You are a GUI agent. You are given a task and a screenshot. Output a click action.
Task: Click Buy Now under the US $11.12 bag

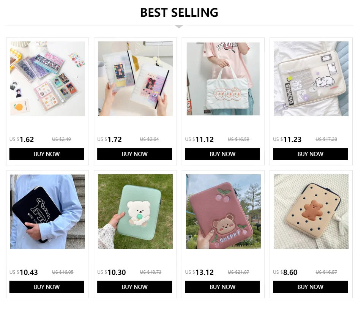tap(222, 154)
